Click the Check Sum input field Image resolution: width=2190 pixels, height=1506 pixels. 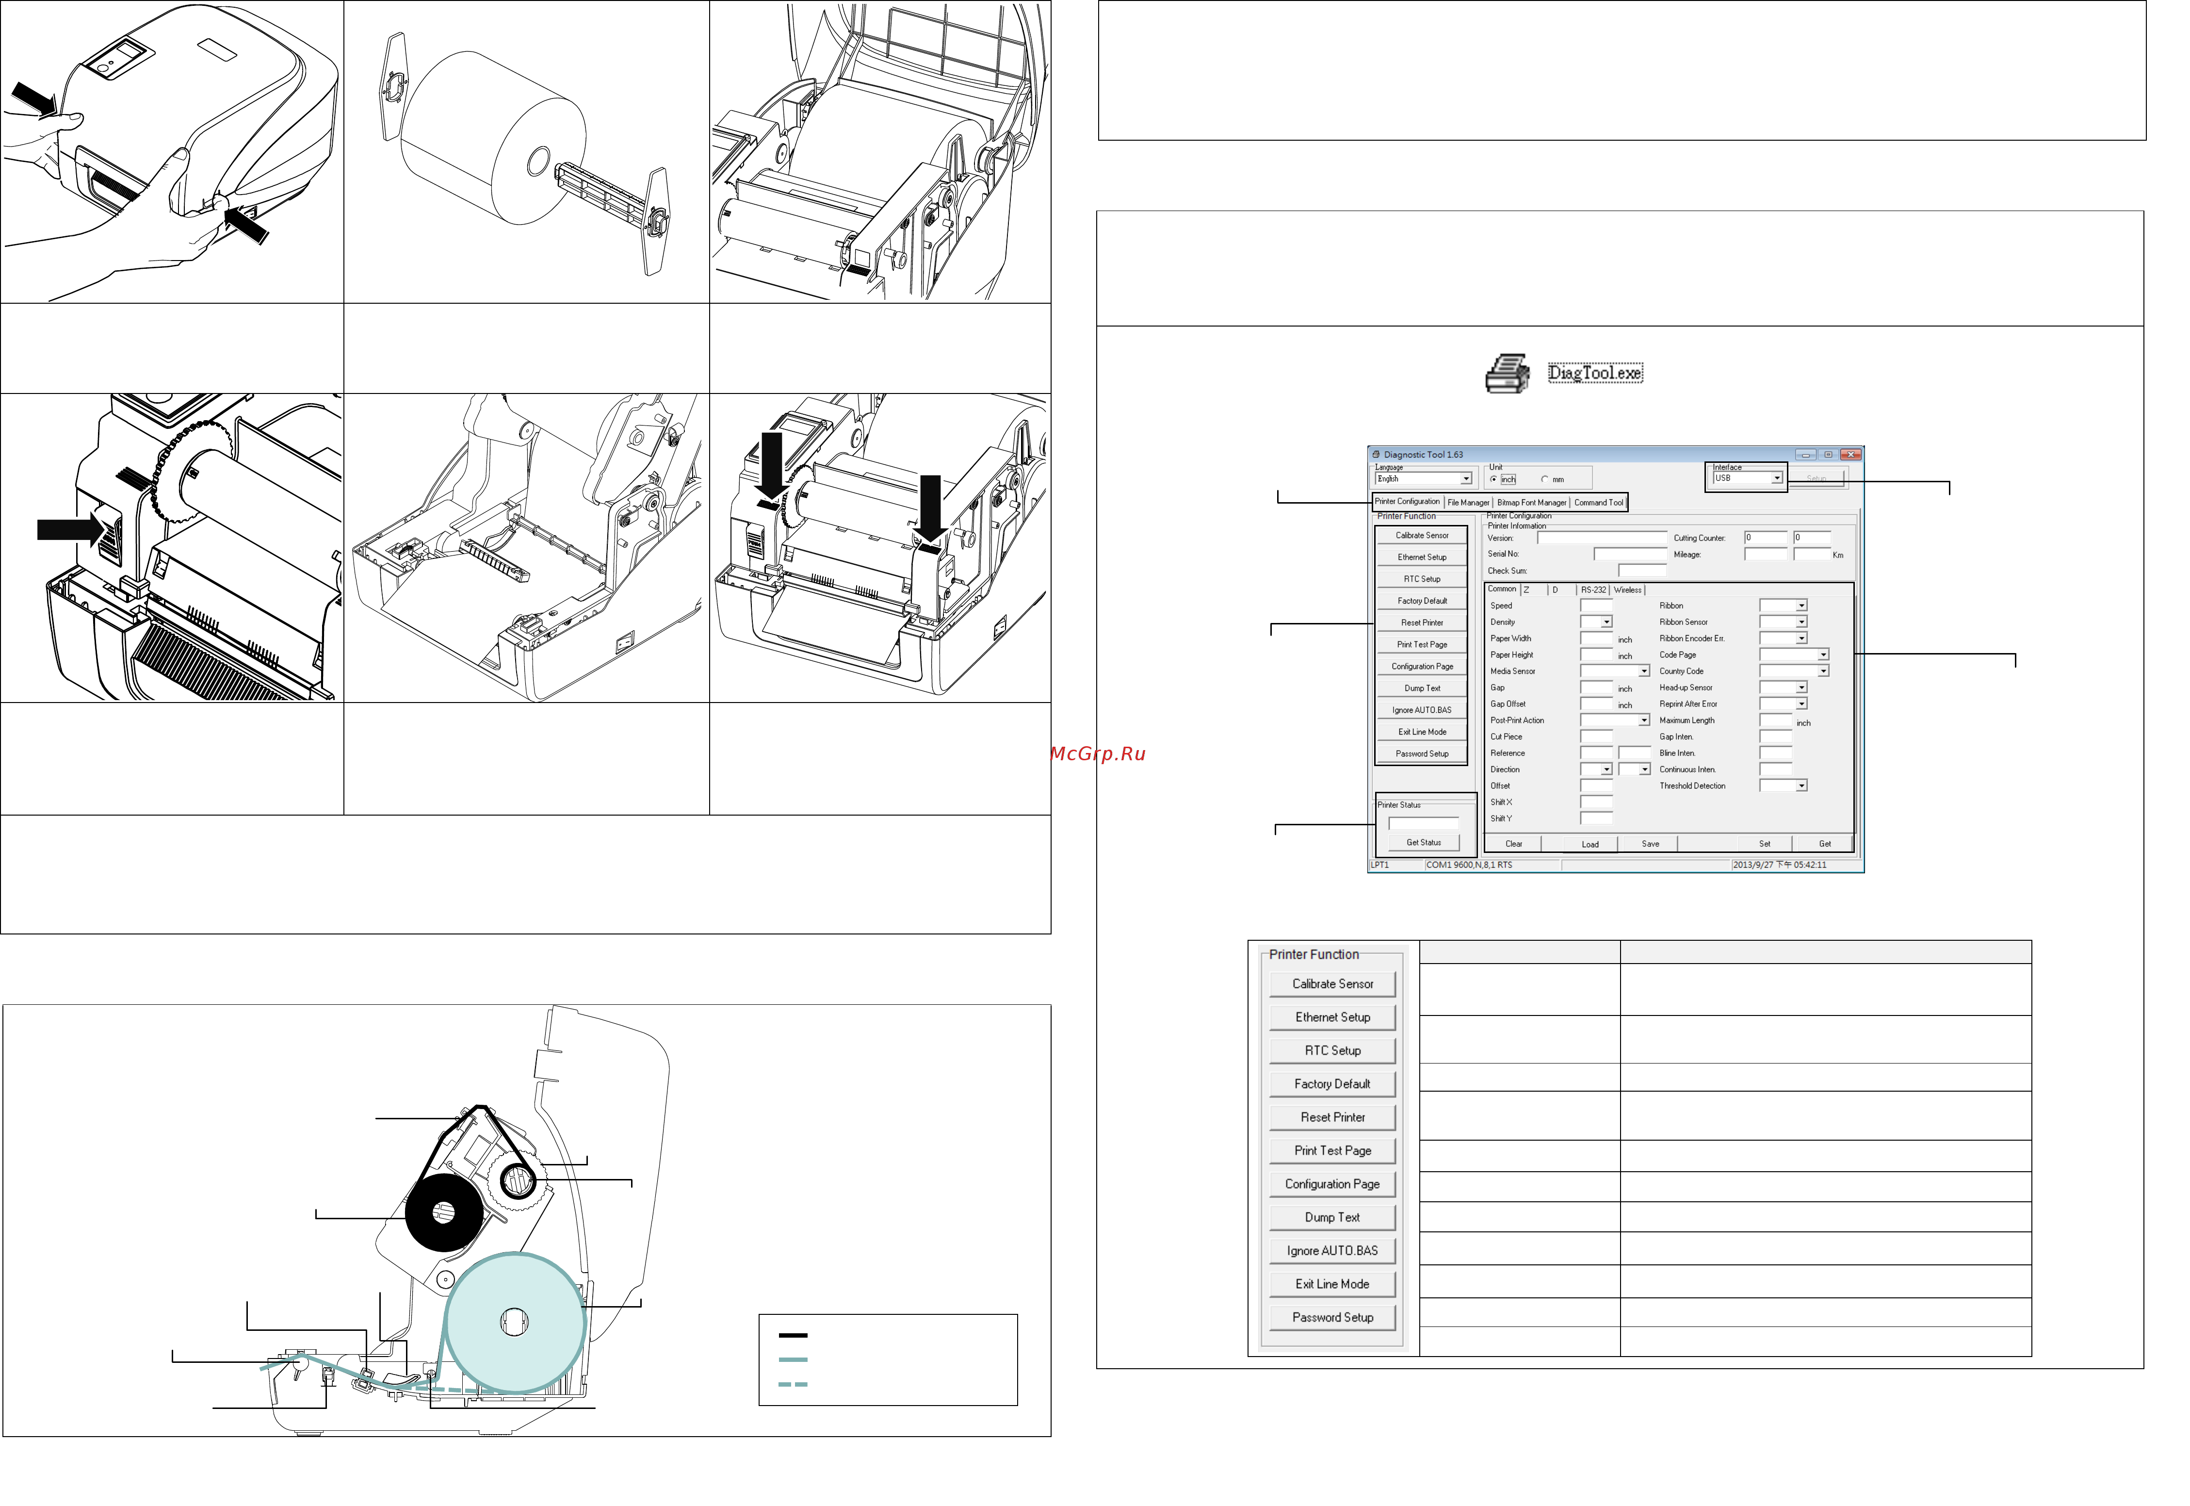pyautogui.click(x=1642, y=571)
